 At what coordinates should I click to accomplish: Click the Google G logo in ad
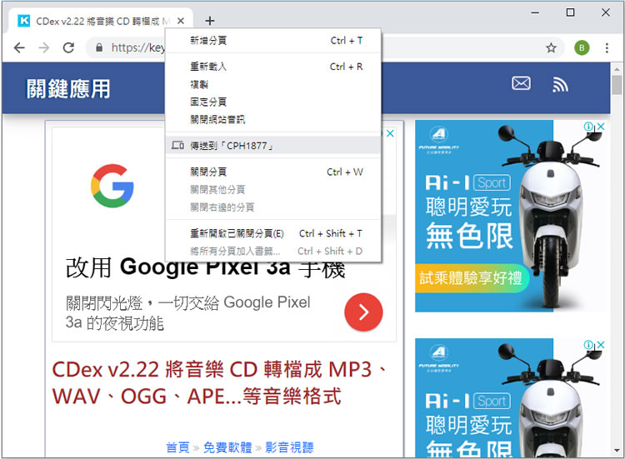(x=112, y=186)
